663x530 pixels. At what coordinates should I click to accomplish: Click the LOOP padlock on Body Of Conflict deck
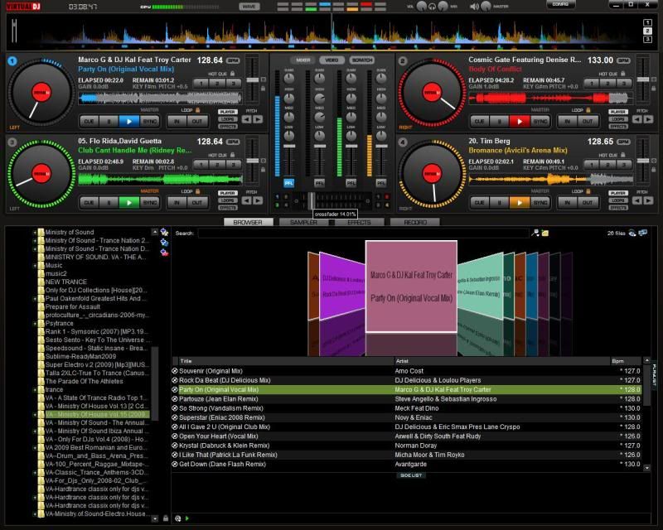coord(588,110)
